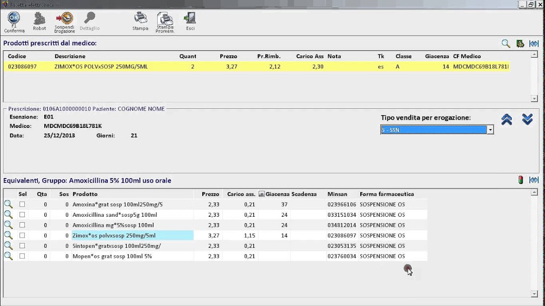Click down arrow of prescribed products scrollbar
Viewport: 545px width, 306px height.
(x=534, y=99)
